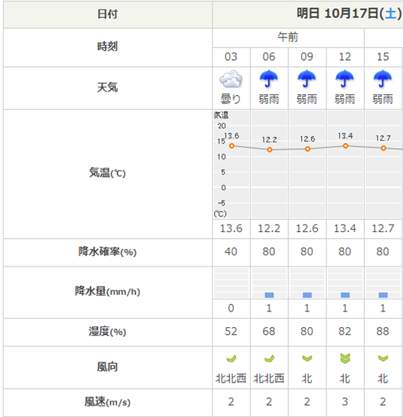Click the 天気 row header
Viewport: 403px width, 417px height.
click(107, 88)
